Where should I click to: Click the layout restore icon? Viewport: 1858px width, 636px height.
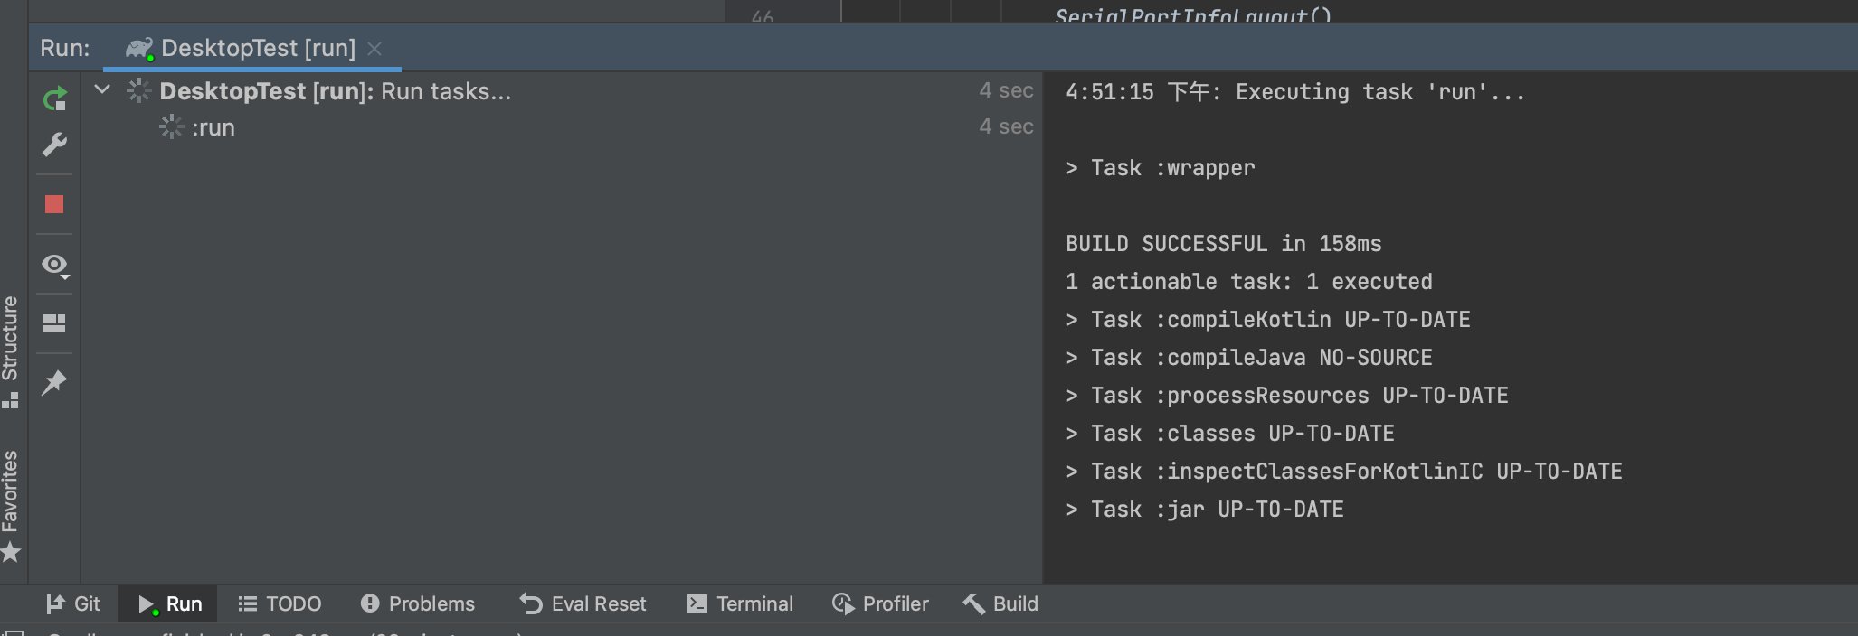[x=54, y=323]
